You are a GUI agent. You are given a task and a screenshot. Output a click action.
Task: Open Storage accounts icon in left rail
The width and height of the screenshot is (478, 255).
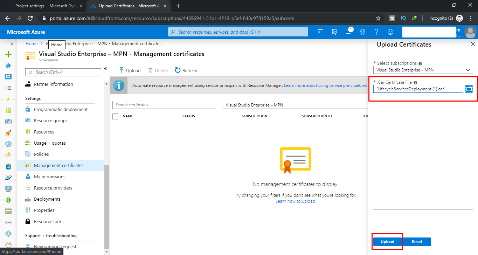(8, 211)
